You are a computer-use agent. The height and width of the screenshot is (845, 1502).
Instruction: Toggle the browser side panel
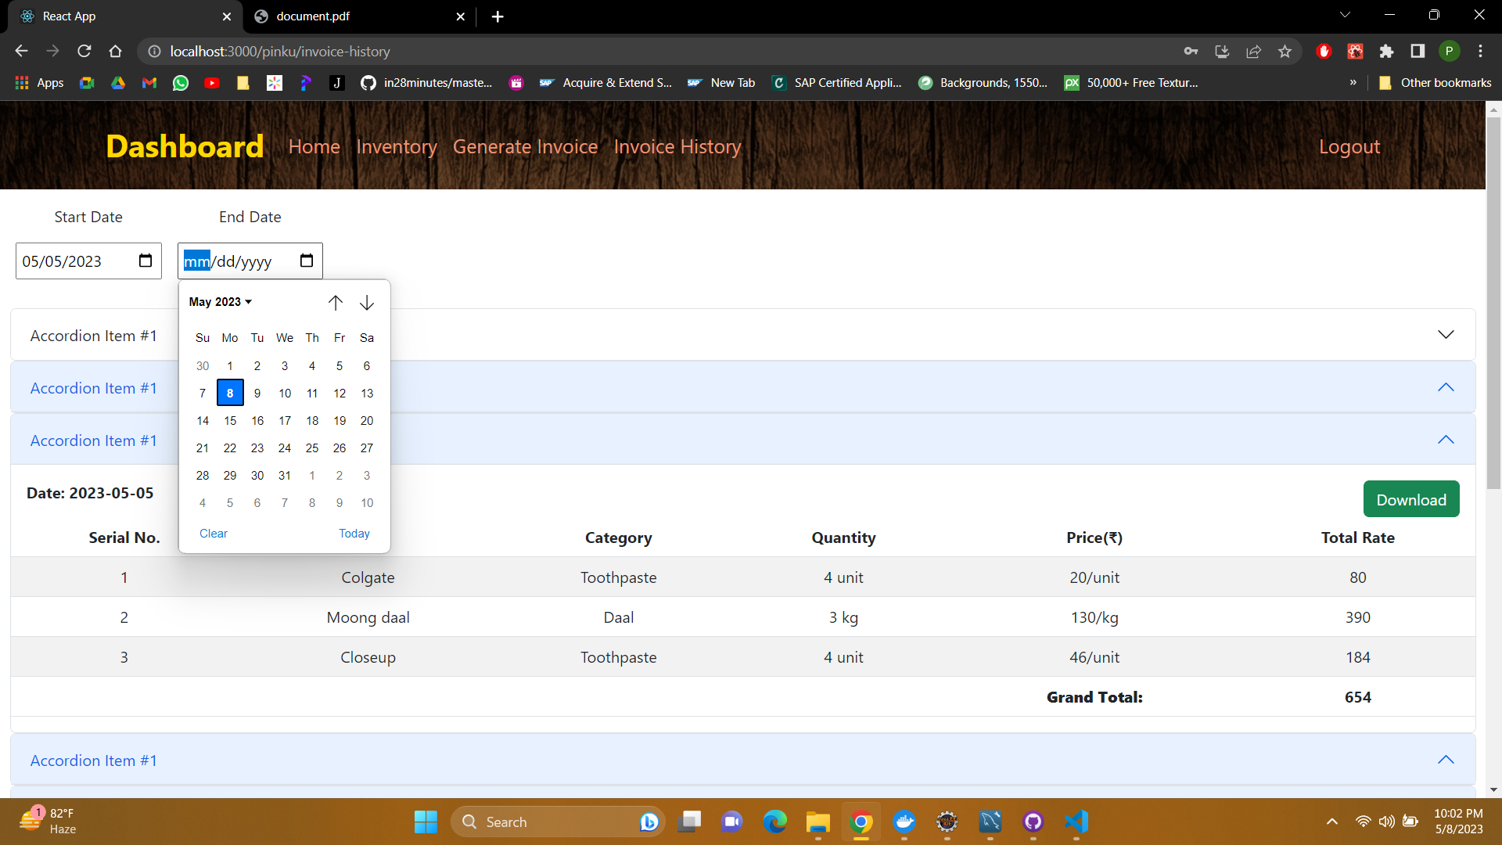click(1418, 51)
